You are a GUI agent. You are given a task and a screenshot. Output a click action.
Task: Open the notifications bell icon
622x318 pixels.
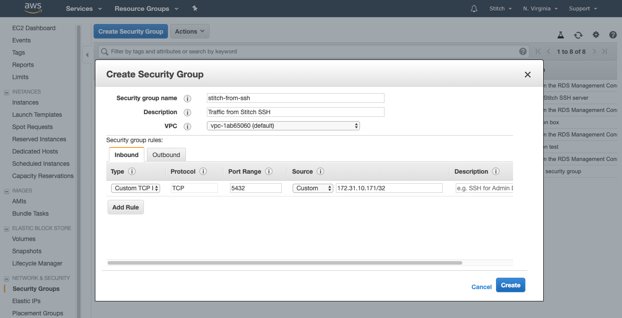tap(474, 8)
